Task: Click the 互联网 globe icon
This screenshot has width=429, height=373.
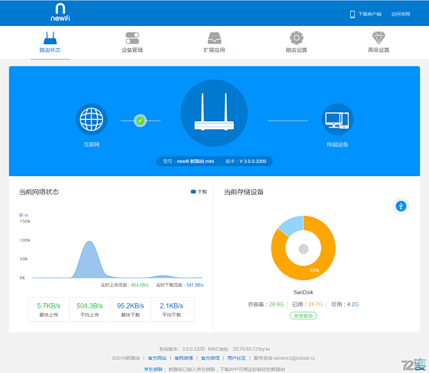Action: tap(91, 119)
